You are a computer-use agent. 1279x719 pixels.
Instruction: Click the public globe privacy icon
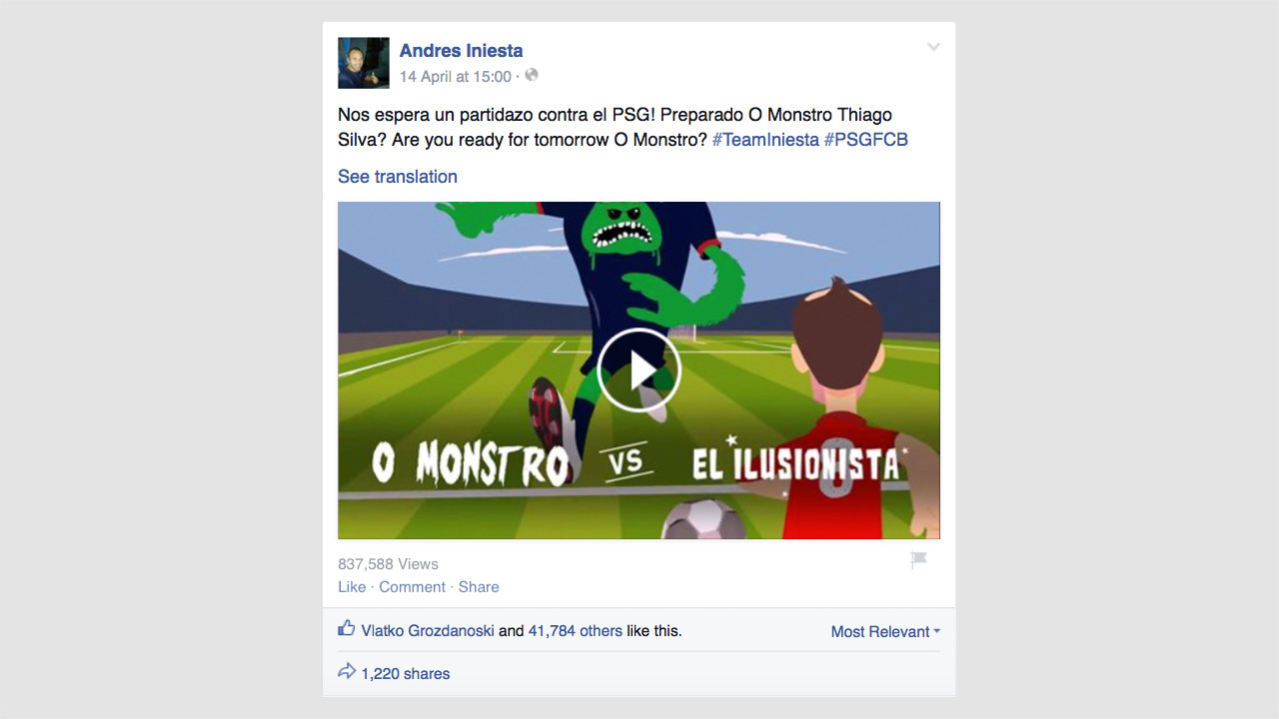(532, 76)
